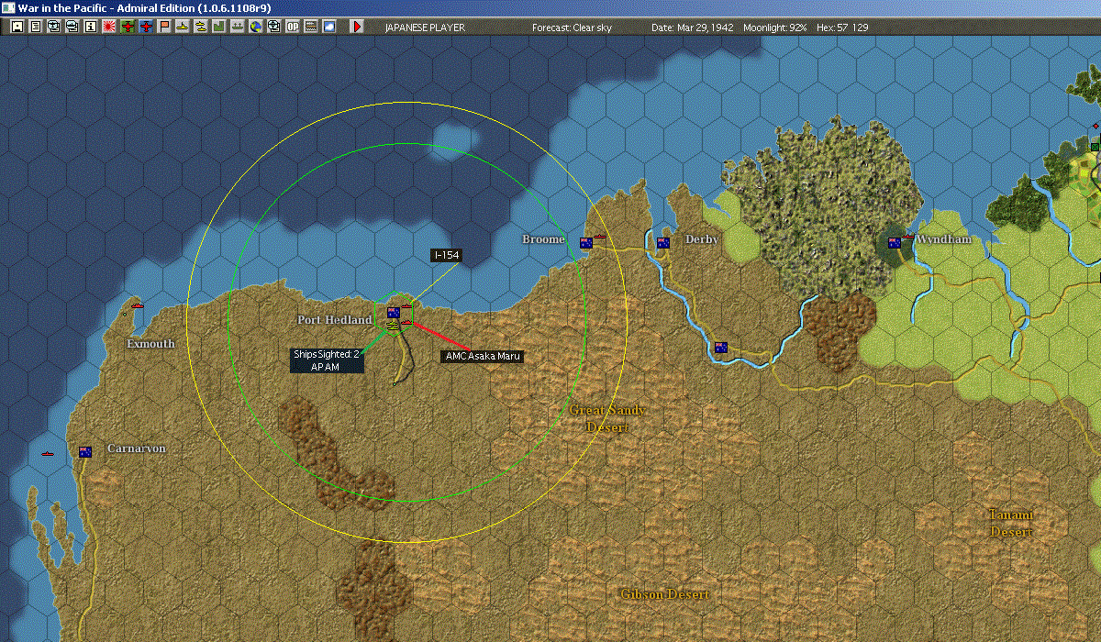Screen dimensions: 1101x642
Task: Select the flag base on river south of Derby
Action: [x=721, y=348]
